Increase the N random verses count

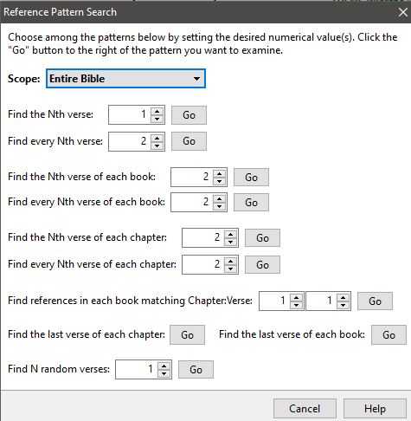(x=164, y=366)
